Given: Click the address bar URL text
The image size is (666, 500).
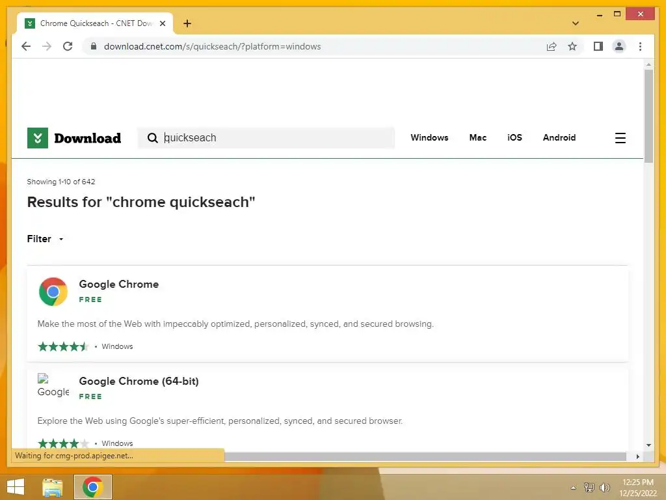Looking at the screenshot, I should pos(213,46).
